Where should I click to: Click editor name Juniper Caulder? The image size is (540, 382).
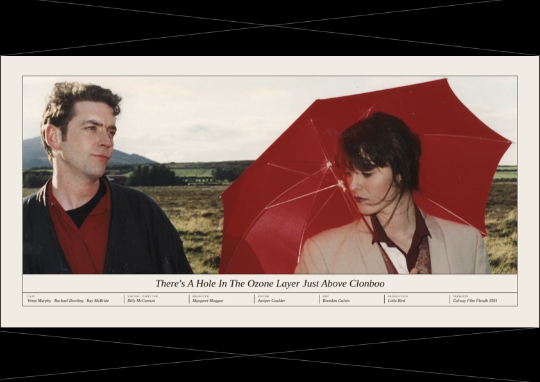click(x=271, y=300)
